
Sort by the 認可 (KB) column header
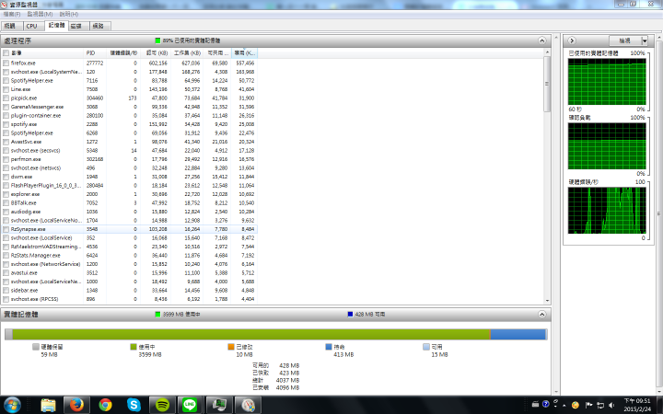155,52
